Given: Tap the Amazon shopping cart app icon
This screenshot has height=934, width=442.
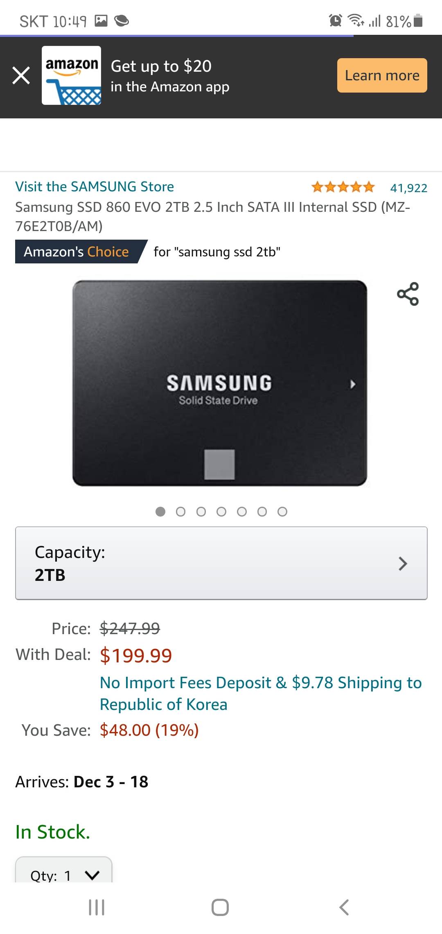Looking at the screenshot, I should coord(71,75).
